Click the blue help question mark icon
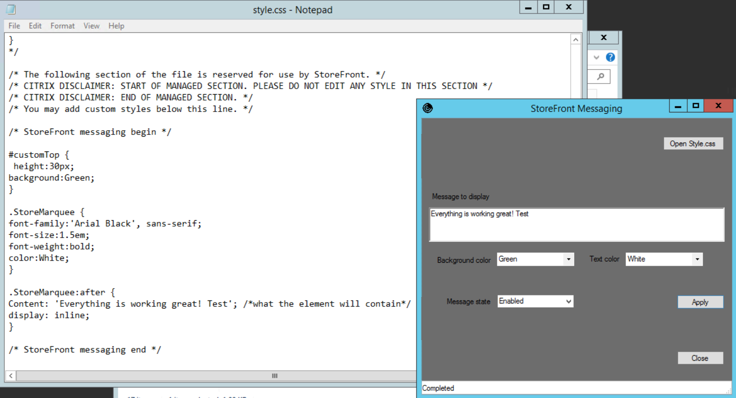 (610, 57)
